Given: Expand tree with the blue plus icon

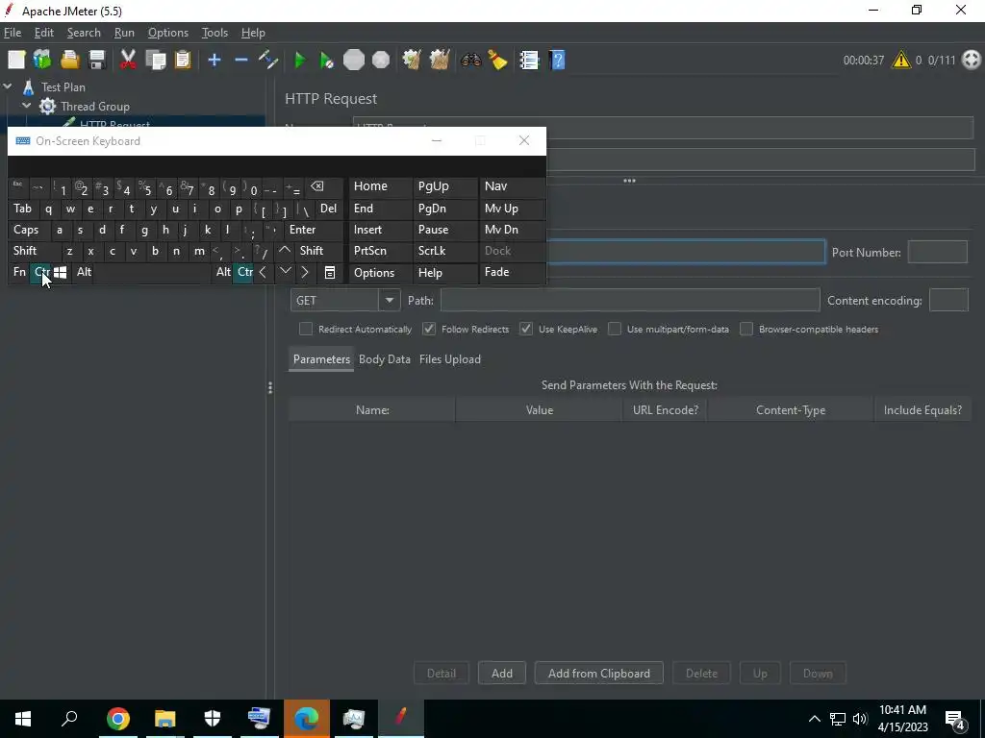Looking at the screenshot, I should point(215,61).
